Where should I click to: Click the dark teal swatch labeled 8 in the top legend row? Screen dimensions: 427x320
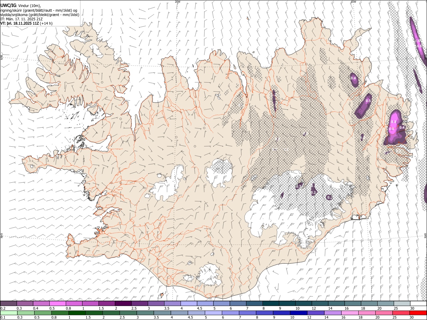(271, 304)
